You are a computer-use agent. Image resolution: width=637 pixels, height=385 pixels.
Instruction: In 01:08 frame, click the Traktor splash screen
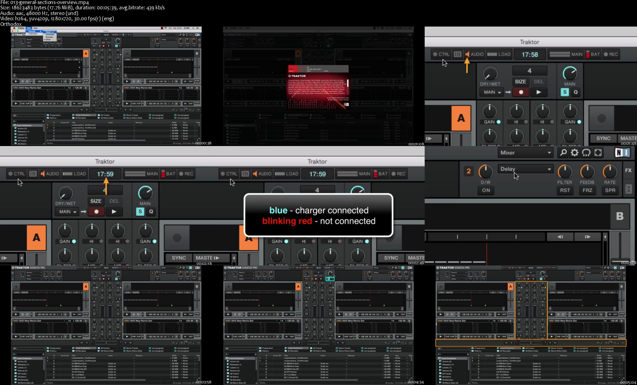tap(318, 87)
